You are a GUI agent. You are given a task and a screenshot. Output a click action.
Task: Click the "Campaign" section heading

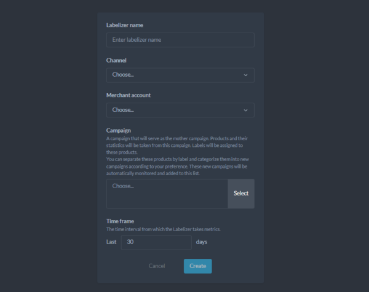(x=119, y=130)
